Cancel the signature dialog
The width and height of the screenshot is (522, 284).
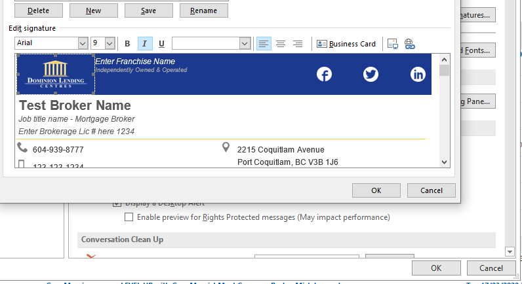[431, 190]
